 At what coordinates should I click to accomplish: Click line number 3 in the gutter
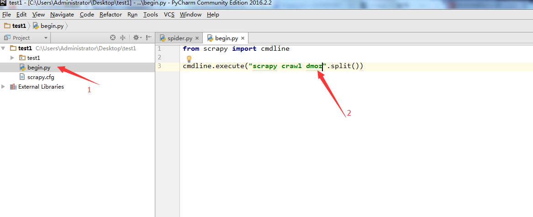(x=159, y=66)
